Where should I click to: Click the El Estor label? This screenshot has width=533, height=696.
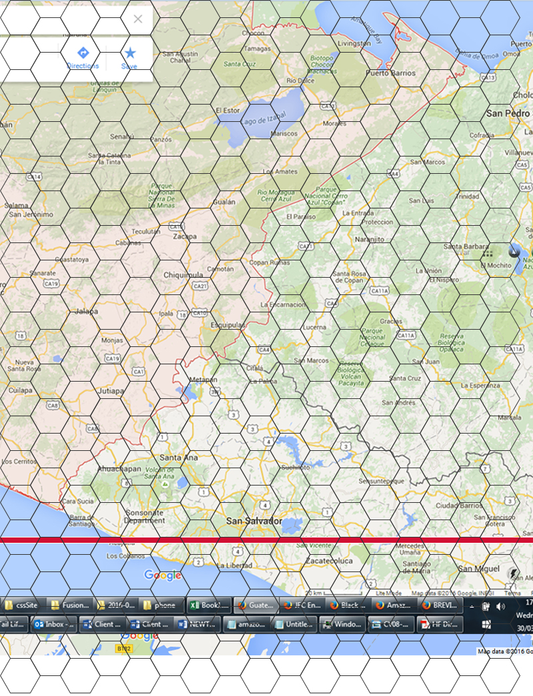pyautogui.click(x=227, y=110)
